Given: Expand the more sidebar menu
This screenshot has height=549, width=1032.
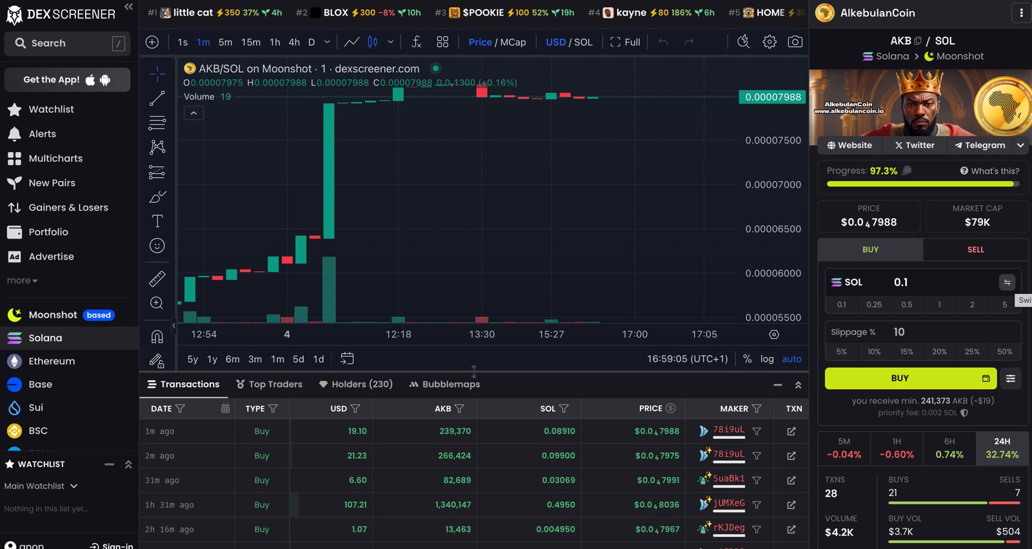Looking at the screenshot, I should point(22,280).
